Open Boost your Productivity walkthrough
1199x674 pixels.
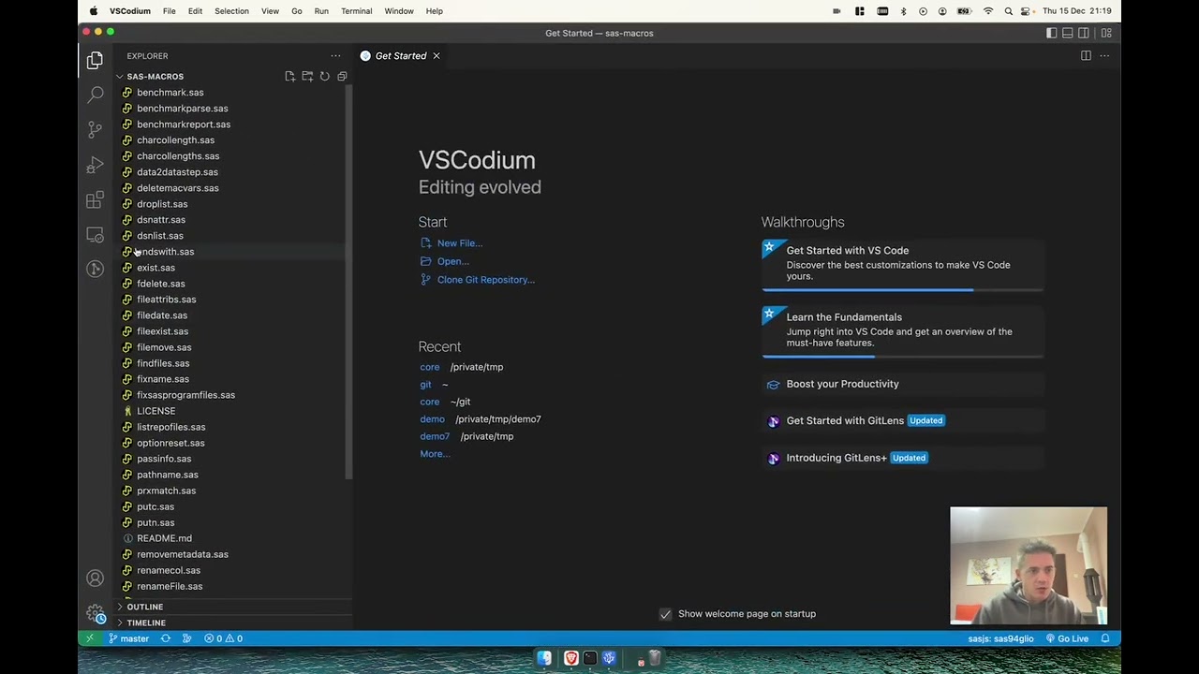click(x=902, y=384)
